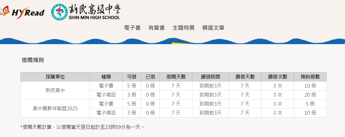Select the 高中職夥伴聯盟2025 cell

point(55,108)
